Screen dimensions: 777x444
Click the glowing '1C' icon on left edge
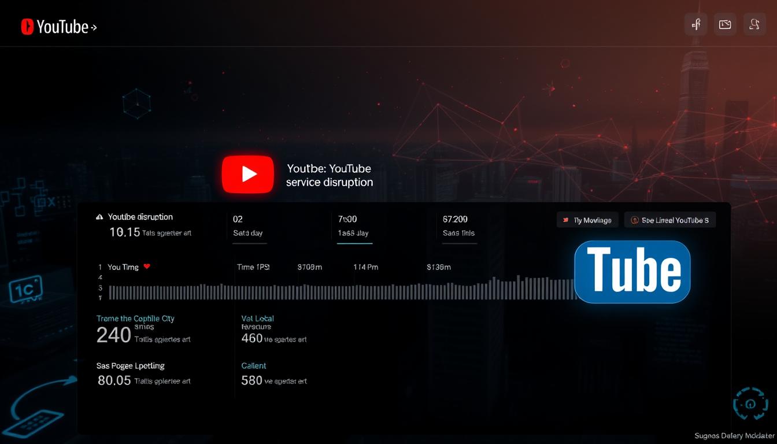coord(25,288)
